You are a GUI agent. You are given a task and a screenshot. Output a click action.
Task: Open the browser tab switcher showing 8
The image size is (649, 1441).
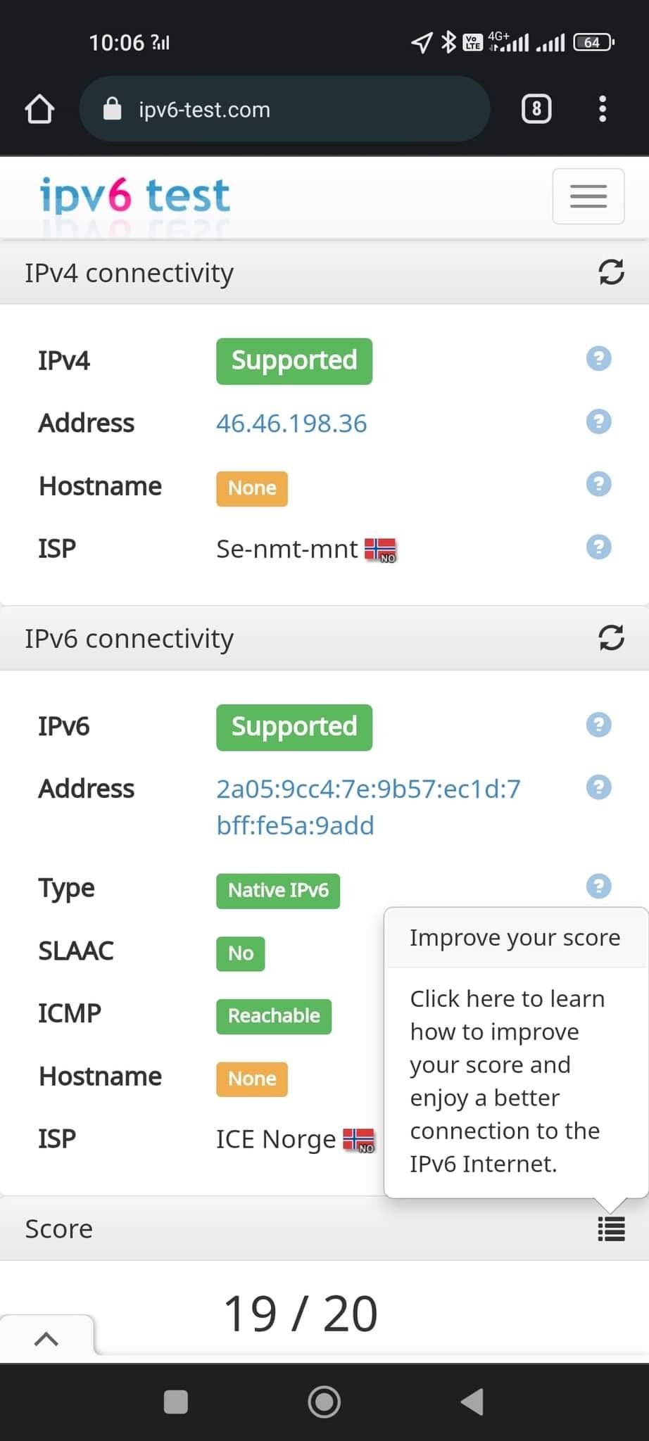pyautogui.click(x=536, y=109)
